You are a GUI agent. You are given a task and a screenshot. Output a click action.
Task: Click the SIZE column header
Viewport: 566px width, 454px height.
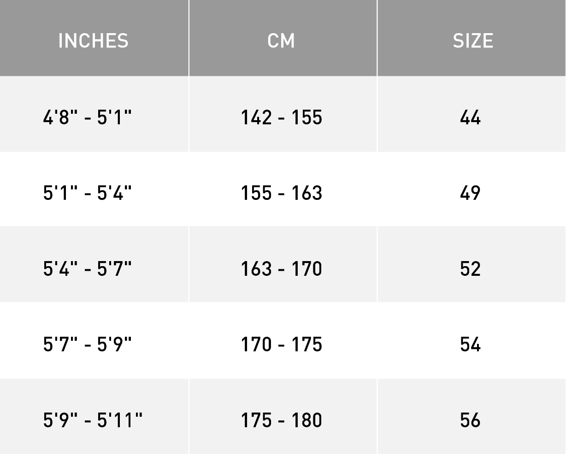(x=473, y=41)
